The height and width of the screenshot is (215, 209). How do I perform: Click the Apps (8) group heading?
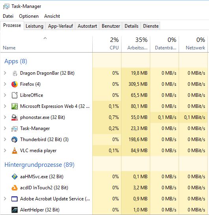pos(16,61)
